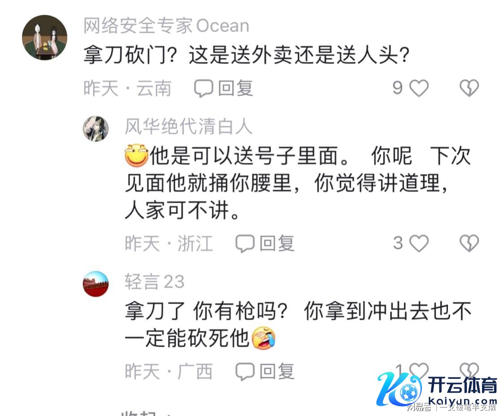Open username 轻言23
The height and width of the screenshot is (416, 504).
click(155, 282)
